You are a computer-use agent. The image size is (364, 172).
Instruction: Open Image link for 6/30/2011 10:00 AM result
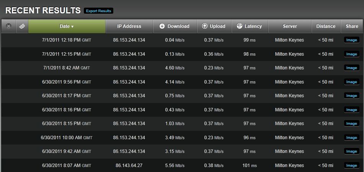coord(351,138)
